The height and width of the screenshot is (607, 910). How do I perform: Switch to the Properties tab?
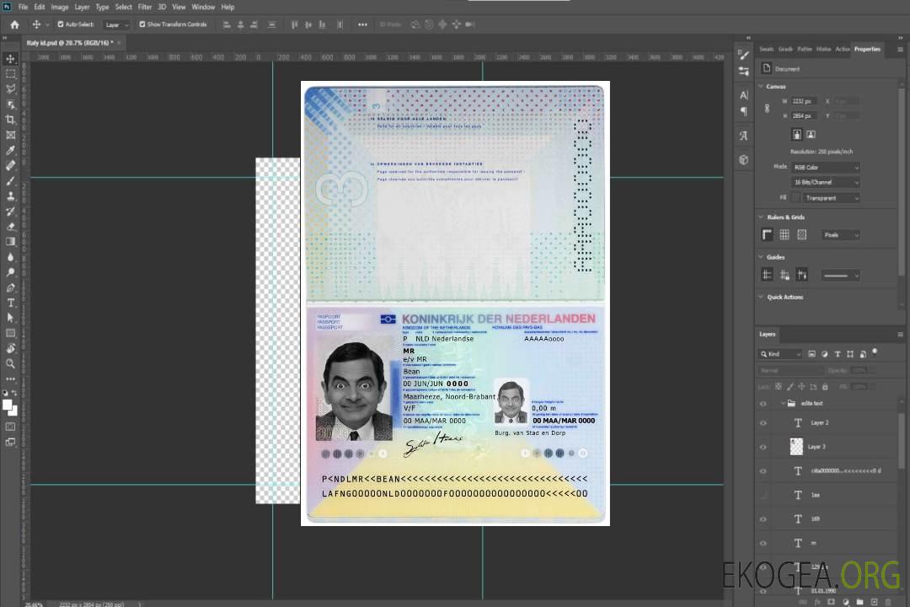[867, 50]
